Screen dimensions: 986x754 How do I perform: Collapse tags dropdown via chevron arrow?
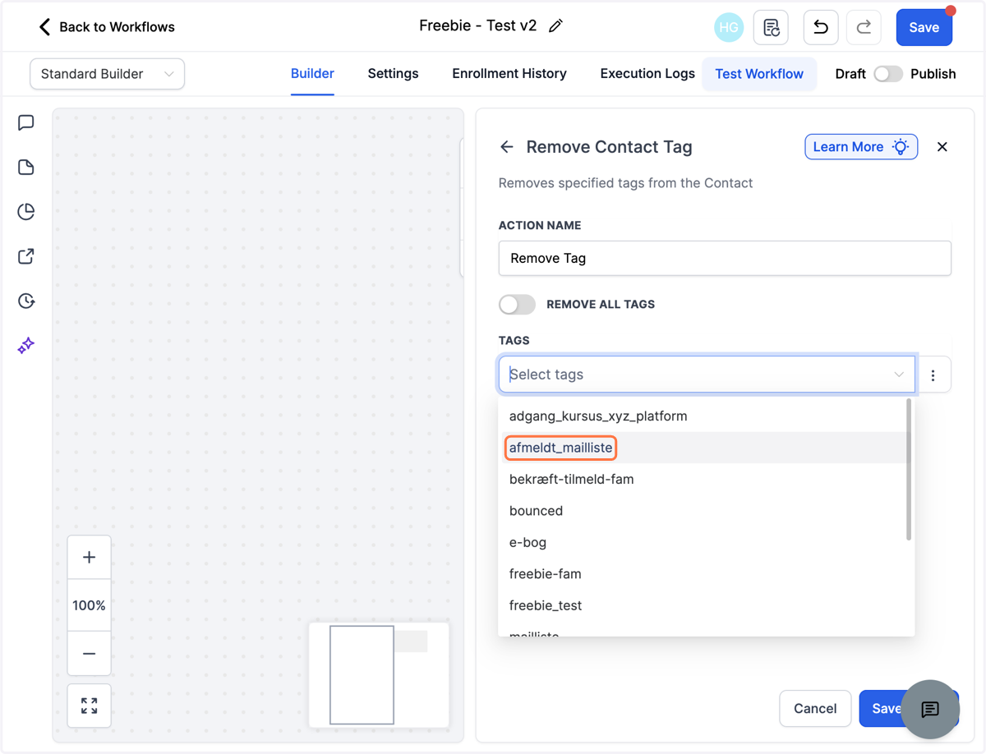click(899, 375)
